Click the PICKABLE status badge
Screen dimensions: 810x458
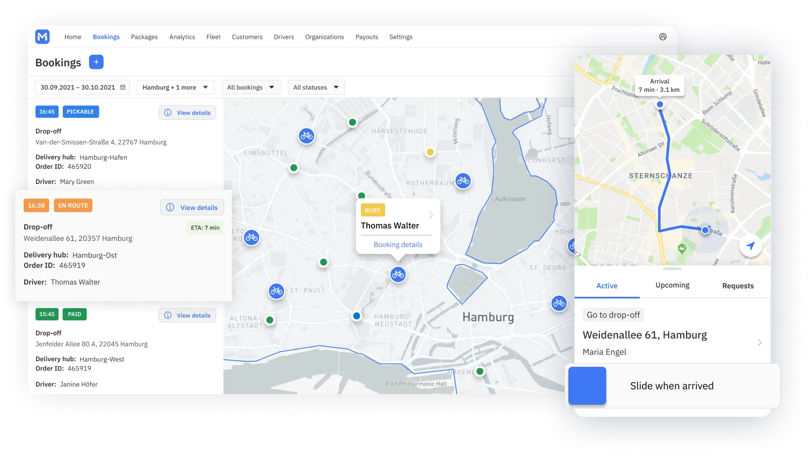pos(81,112)
